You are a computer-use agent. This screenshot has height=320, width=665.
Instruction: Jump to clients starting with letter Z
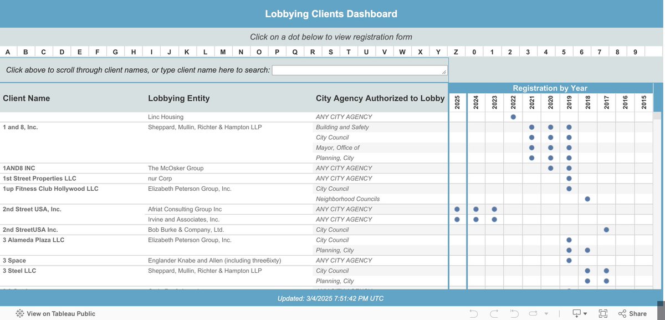456,52
